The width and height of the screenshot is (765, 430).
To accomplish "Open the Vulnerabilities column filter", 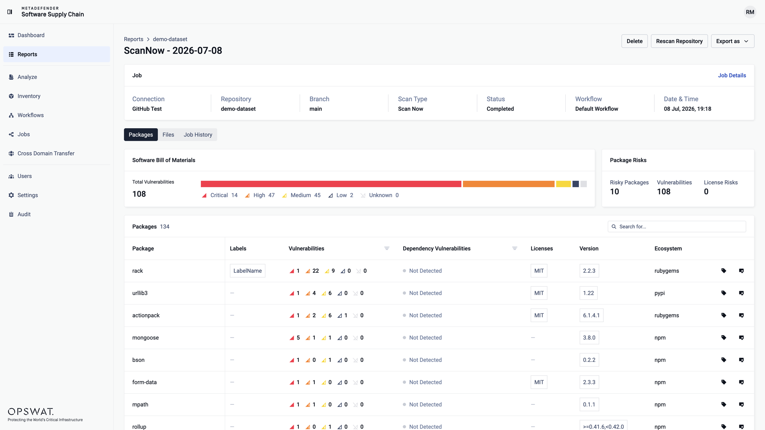I will (x=386, y=248).
